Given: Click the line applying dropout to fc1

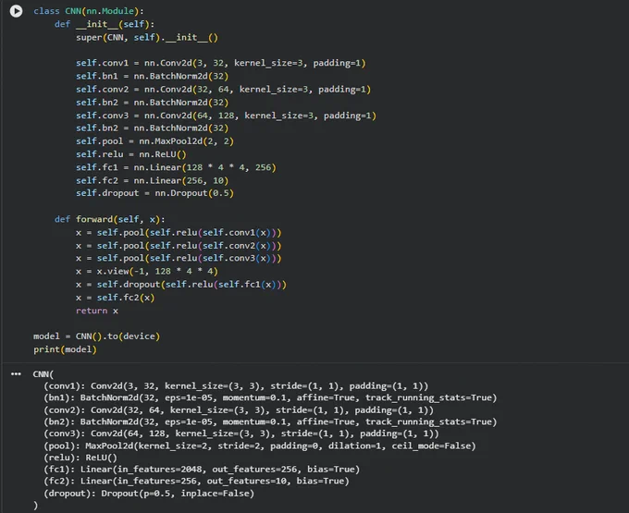Looking at the screenshot, I should coord(181,285).
